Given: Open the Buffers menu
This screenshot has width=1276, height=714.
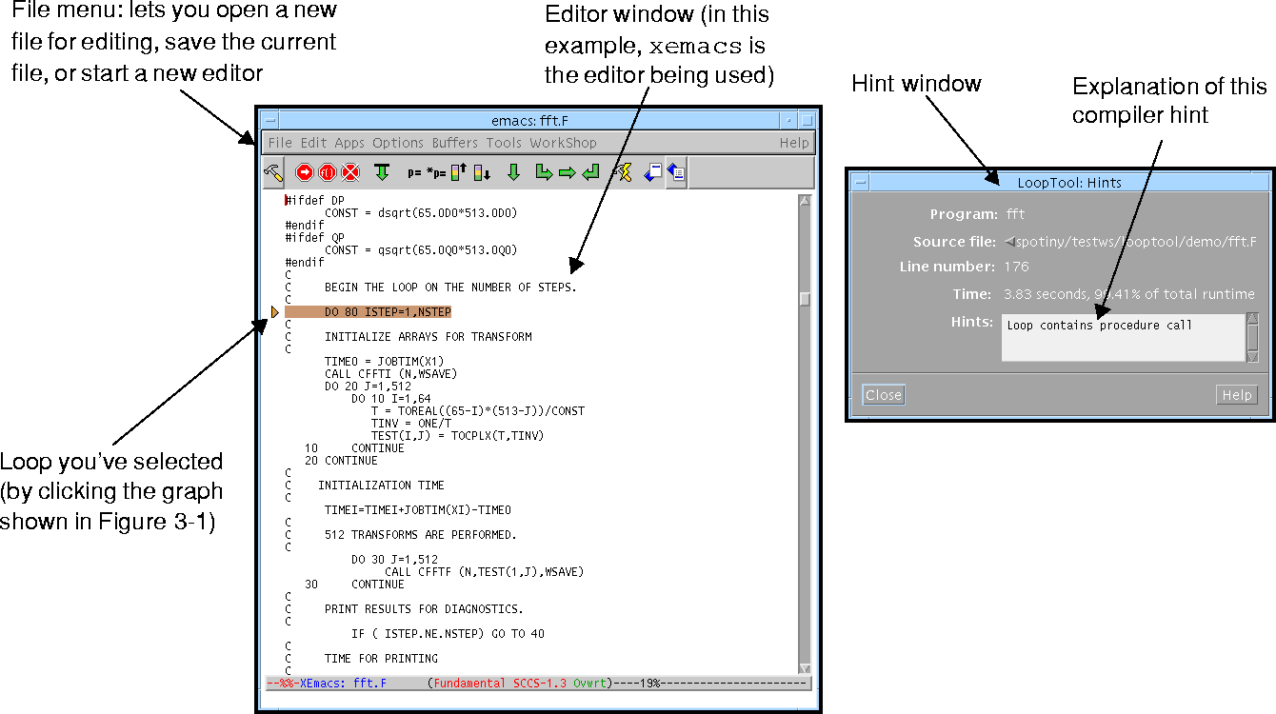Looking at the screenshot, I should (x=454, y=143).
